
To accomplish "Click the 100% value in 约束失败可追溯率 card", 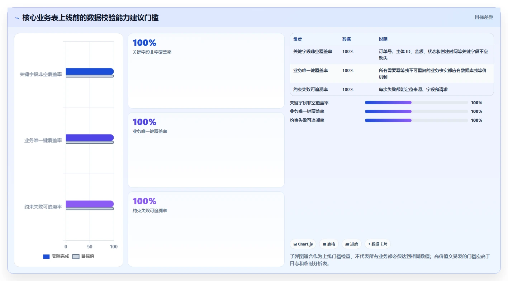I will point(144,201).
